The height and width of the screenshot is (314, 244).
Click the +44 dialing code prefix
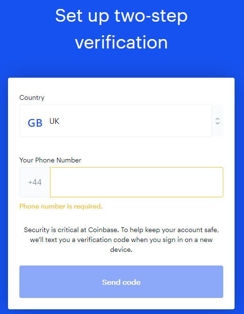pos(35,182)
